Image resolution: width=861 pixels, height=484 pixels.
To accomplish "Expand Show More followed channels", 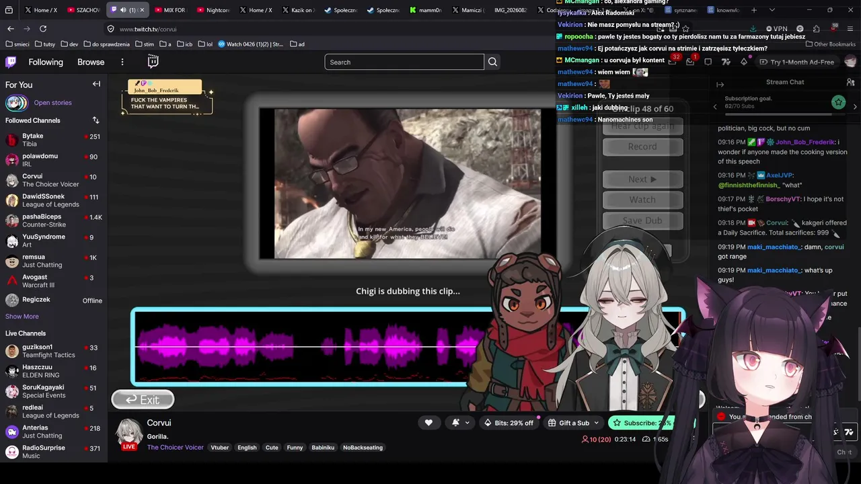I will pos(22,317).
